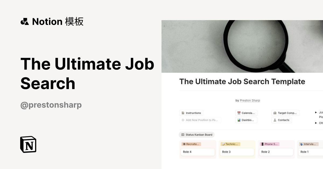
Task: Click the Contacts person icon
Action: (x=275, y=120)
